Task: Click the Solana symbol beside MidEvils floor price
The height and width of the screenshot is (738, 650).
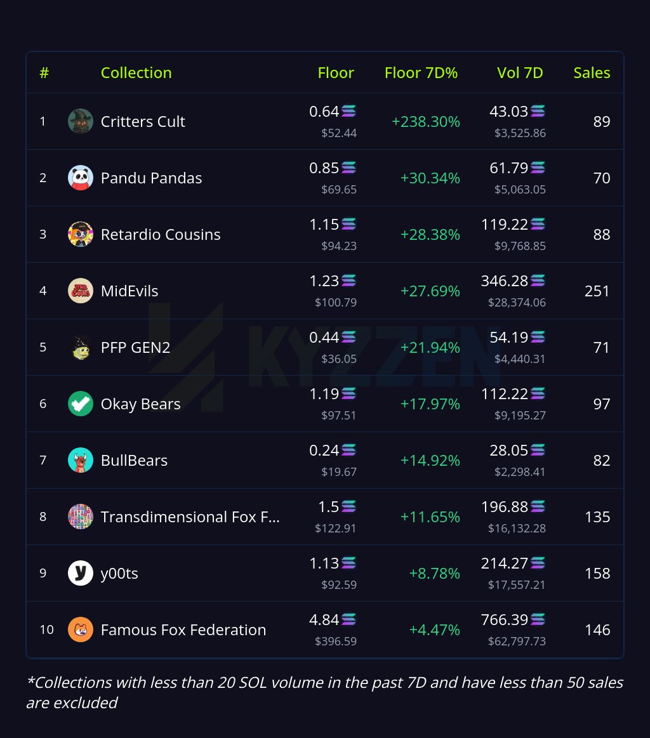Action: 348,280
